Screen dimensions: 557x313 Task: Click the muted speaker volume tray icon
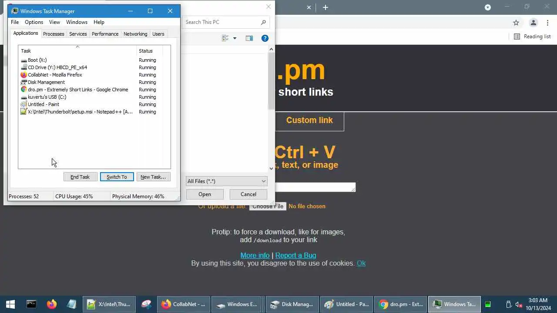point(519,304)
